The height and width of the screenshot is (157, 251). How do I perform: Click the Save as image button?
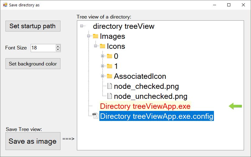point(33,141)
